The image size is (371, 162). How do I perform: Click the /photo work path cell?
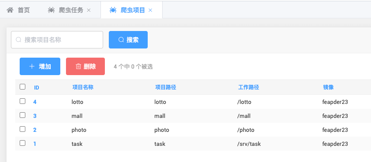246,130
